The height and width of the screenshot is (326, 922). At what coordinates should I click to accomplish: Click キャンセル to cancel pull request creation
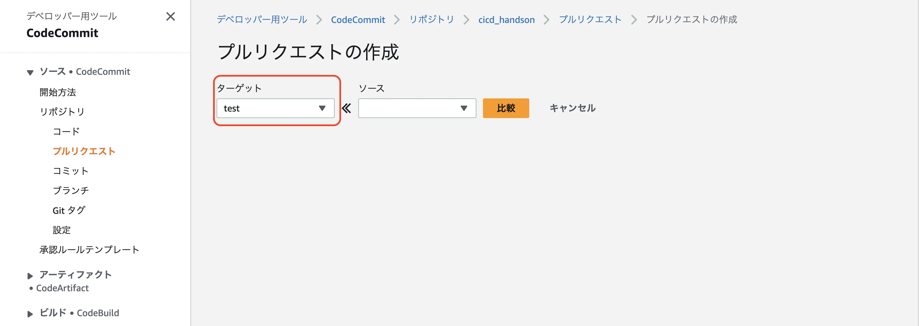pyautogui.click(x=572, y=108)
